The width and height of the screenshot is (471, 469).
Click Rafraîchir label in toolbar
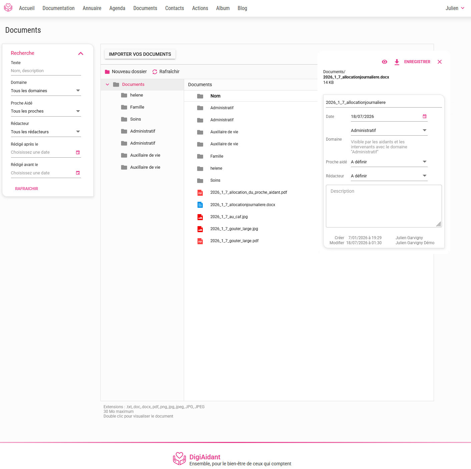(x=169, y=72)
